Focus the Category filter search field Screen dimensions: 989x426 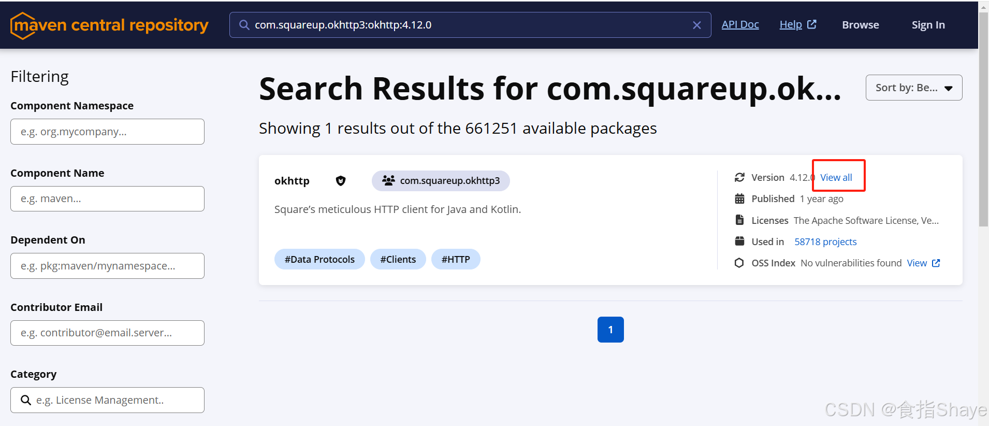[107, 400]
